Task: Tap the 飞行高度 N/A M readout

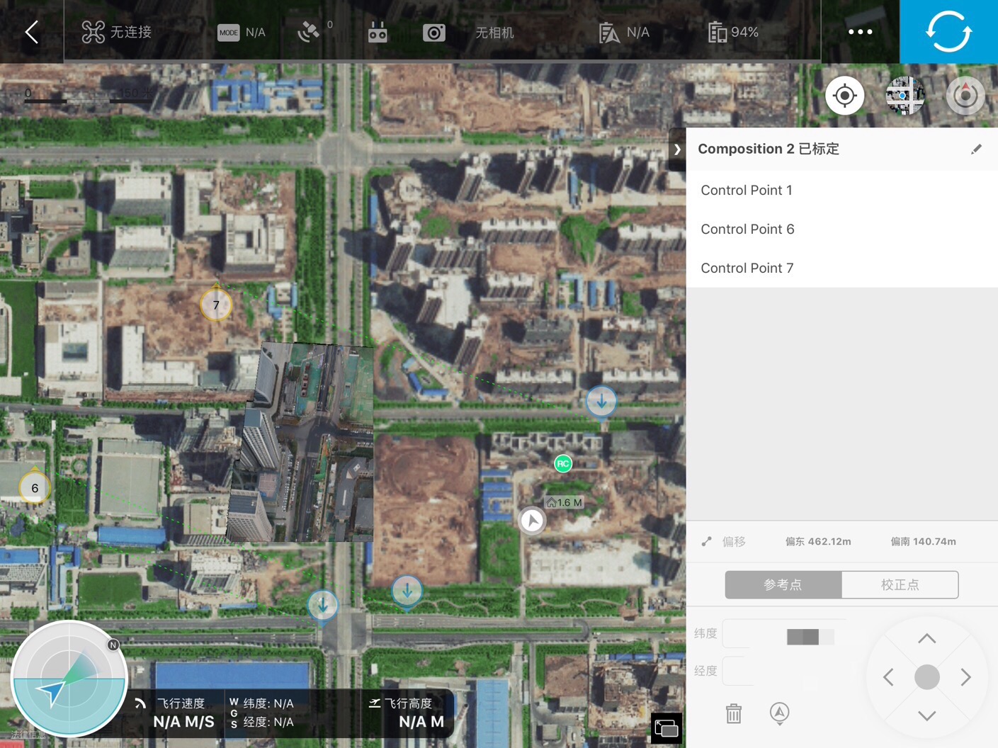Action: (408, 713)
